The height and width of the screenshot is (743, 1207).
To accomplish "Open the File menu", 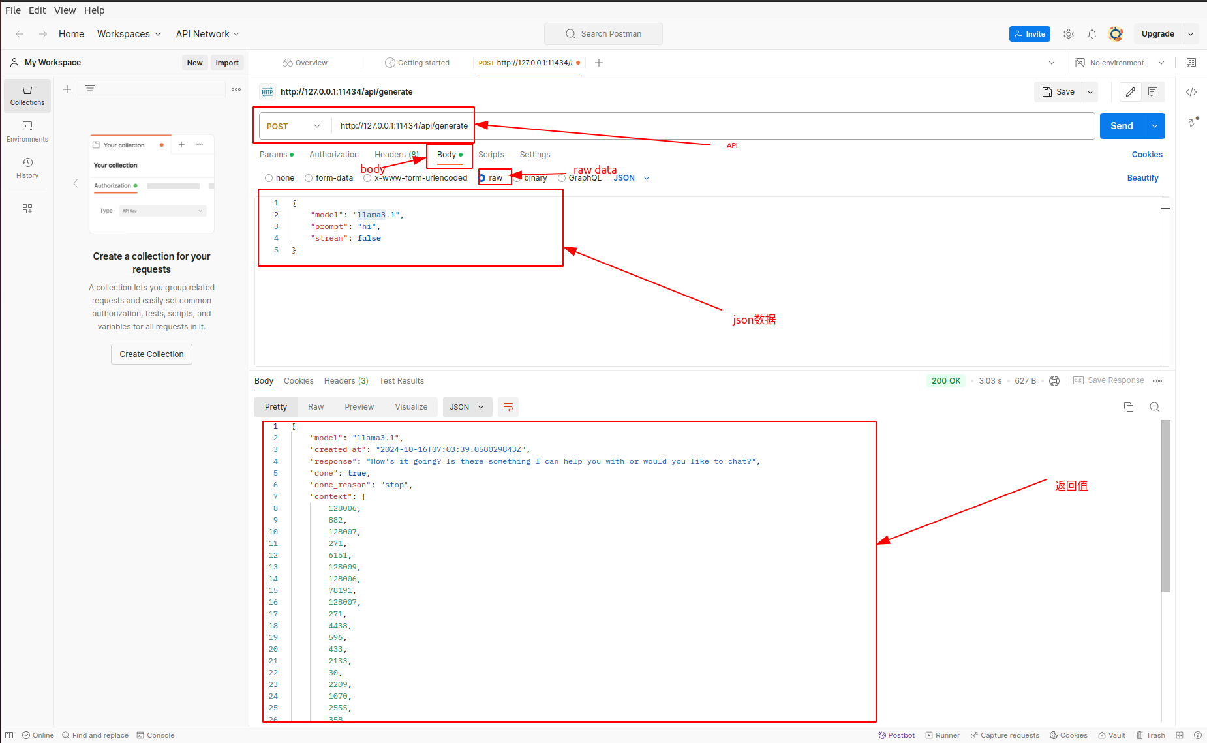I will tap(13, 10).
